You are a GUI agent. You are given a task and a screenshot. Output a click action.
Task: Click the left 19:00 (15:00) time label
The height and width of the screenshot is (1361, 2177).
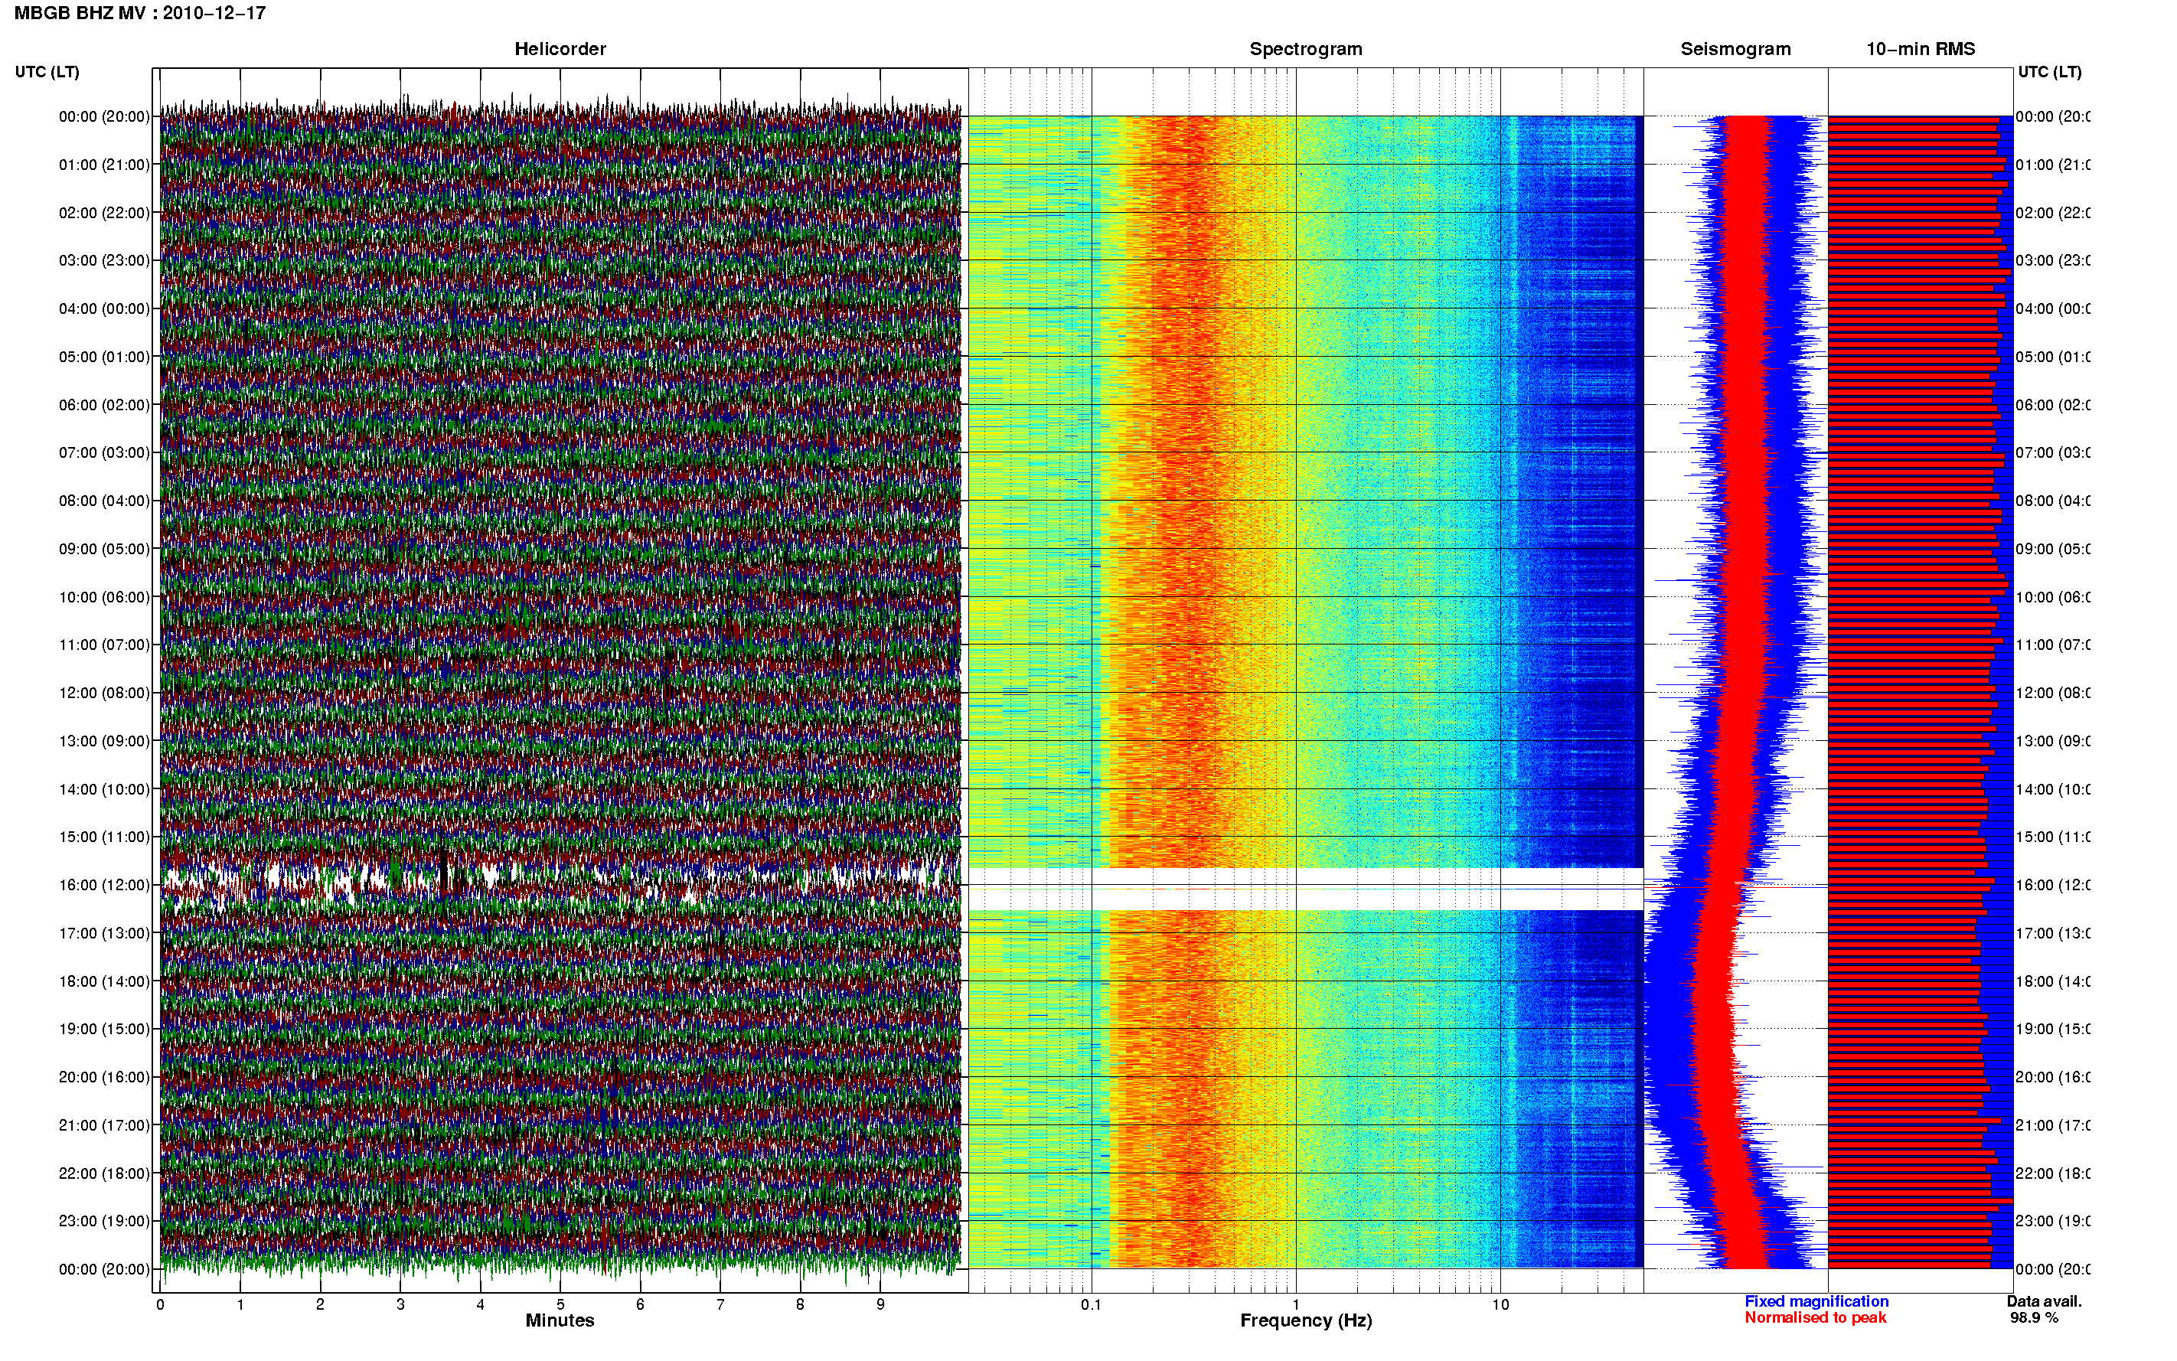tap(104, 1029)
